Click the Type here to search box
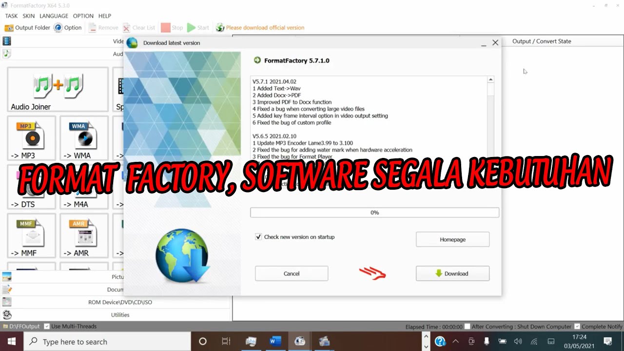 tap(107, 342)
